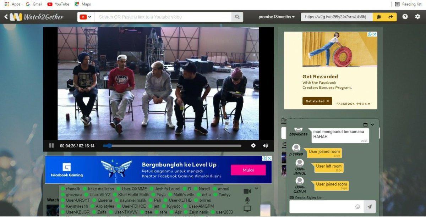Open the promise18months user dropdown
The height and width of the screenshot is (217, 426).
(x=277, y=17)
